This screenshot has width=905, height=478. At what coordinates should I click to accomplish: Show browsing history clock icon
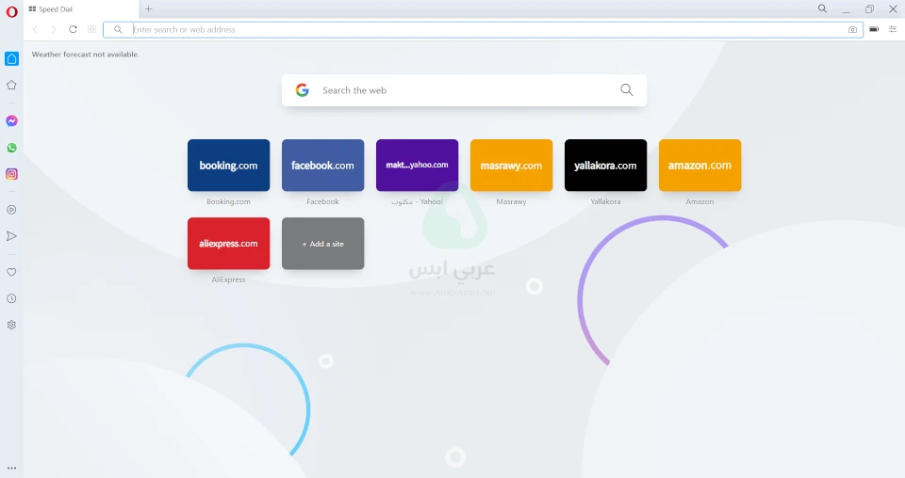(11, 298)
